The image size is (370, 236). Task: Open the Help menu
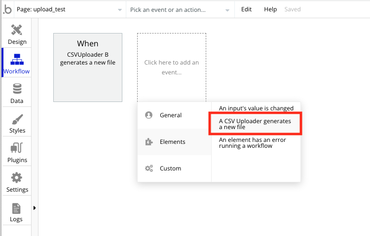(x=270, y=9)
